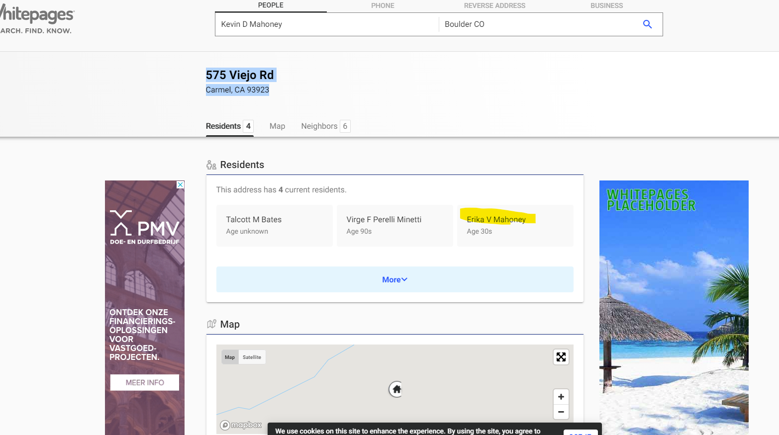The image size is (779, 435).
Task: Click the Mapbox logo
Action: coord(241,425)
